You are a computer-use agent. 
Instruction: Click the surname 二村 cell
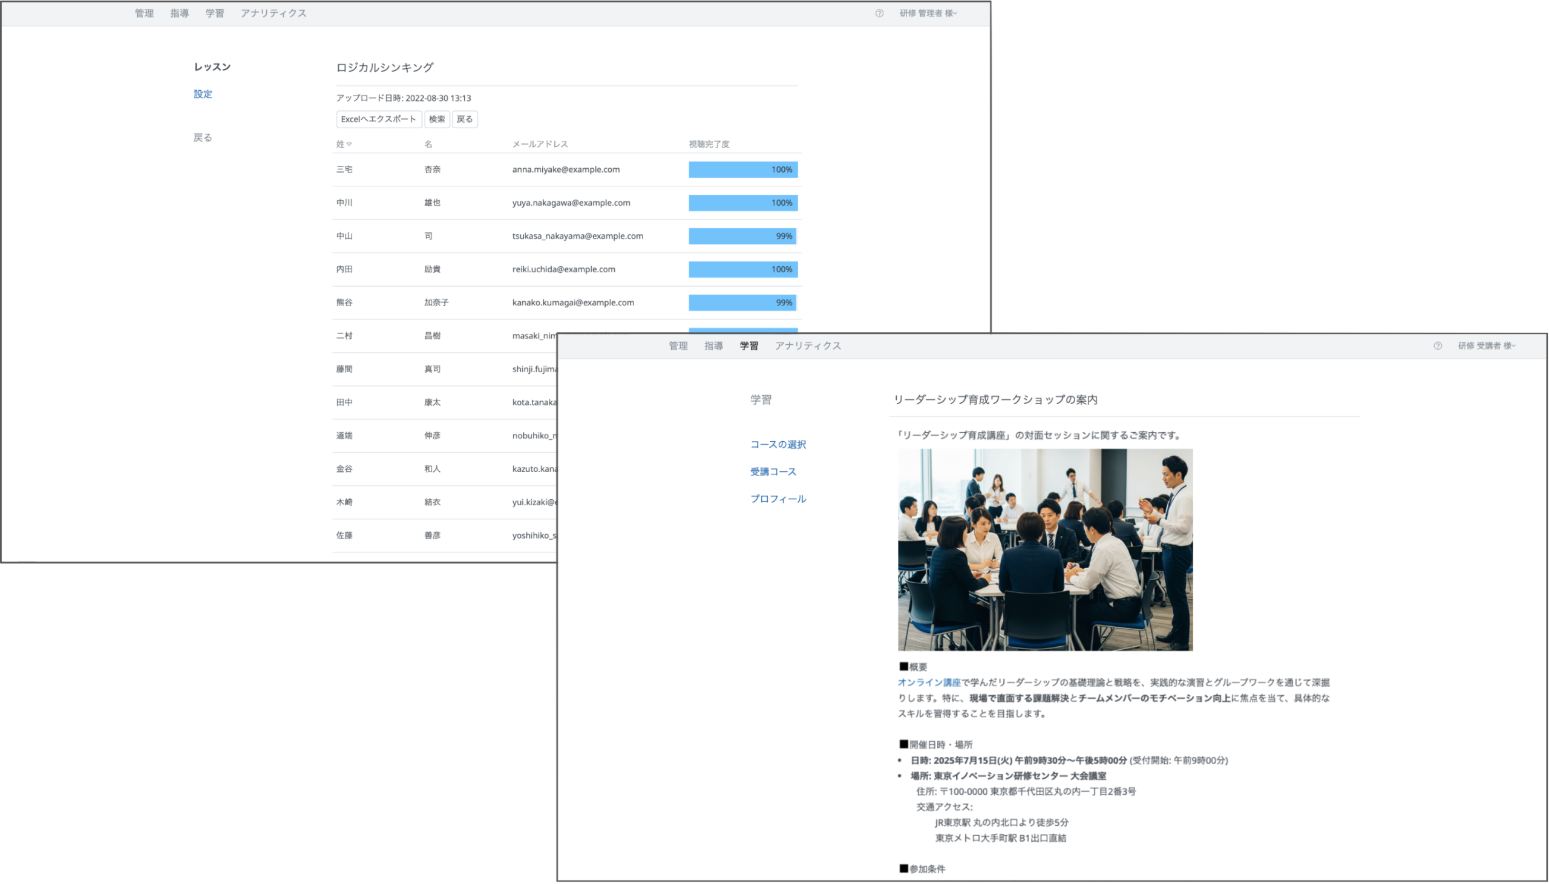344,336
